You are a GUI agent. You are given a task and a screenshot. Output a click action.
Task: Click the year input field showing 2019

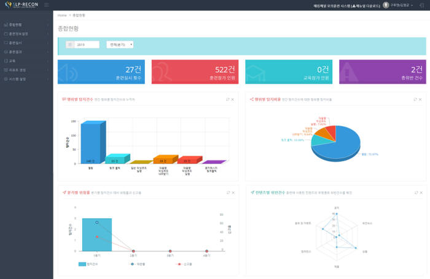pyautogui.click(x=87, y=45)
